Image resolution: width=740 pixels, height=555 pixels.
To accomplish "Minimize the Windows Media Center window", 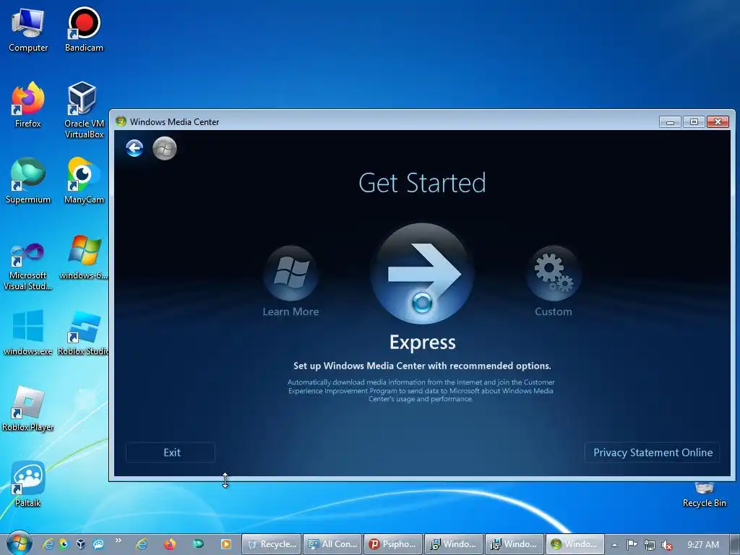I will pyautogui.click(x=670, y=121).
